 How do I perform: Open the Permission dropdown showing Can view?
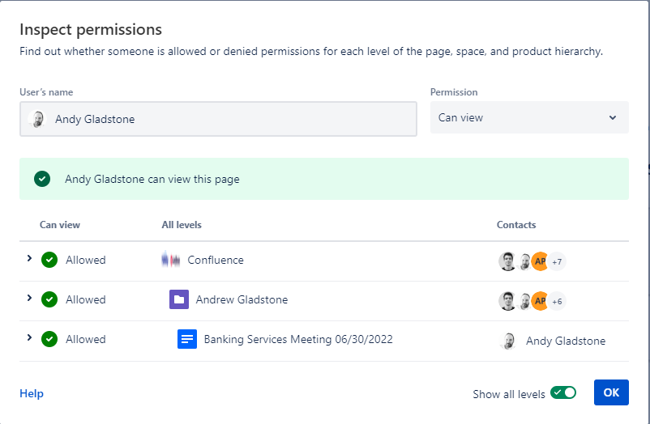(x=528, y=117)
